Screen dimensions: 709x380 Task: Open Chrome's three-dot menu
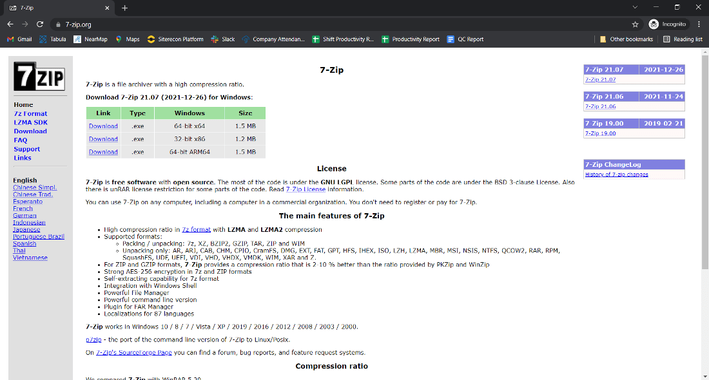(698, 23)
